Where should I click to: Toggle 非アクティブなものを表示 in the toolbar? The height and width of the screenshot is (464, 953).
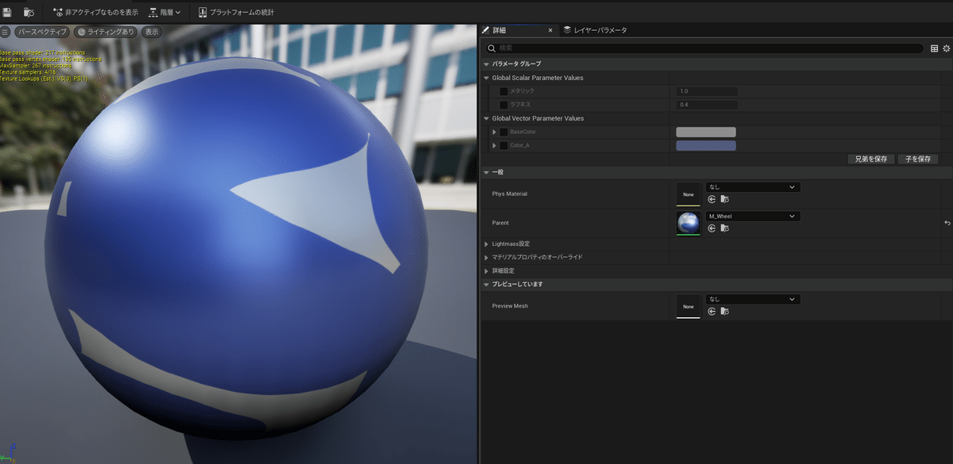tap(95, 12)
